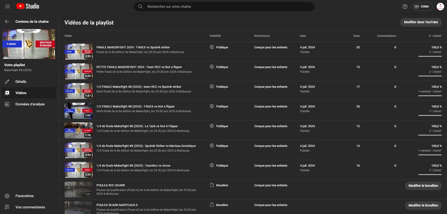Open the hamburger navigation menu

coord(7,6)
